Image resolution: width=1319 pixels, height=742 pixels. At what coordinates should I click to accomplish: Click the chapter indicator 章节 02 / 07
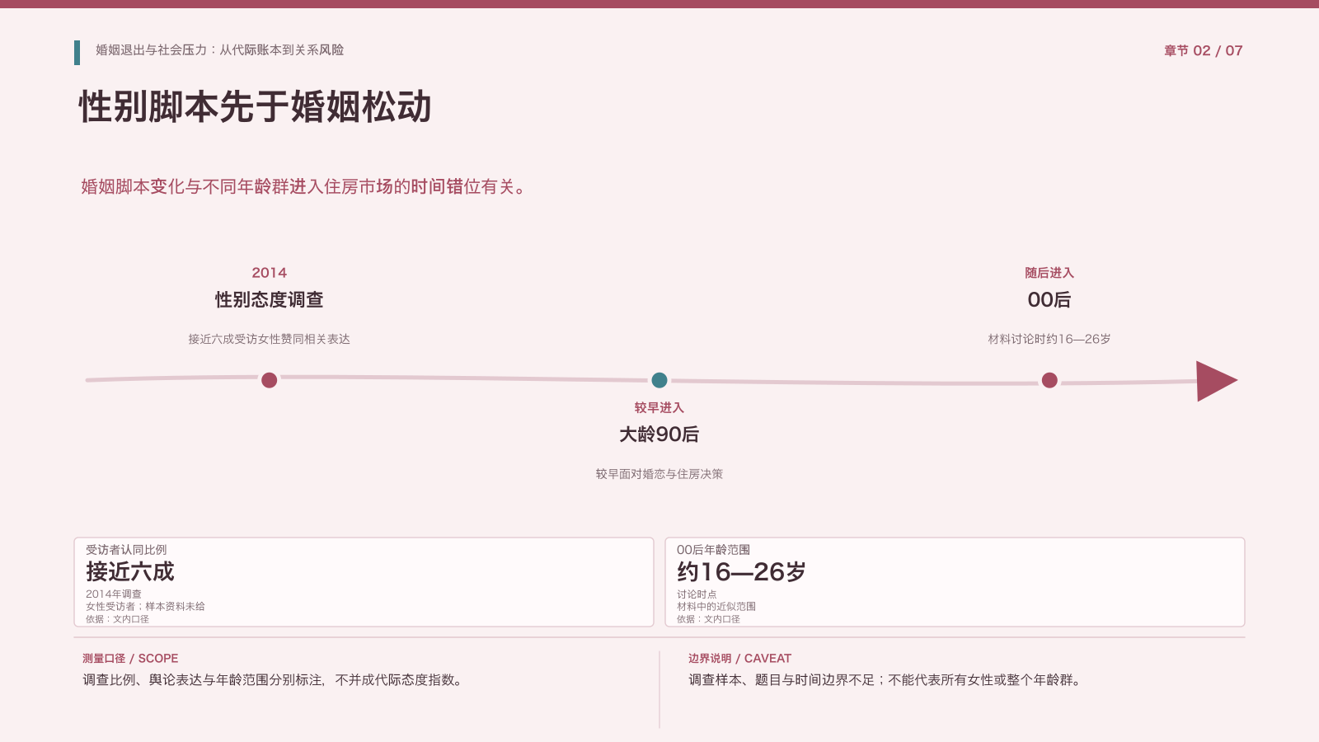1203,51
